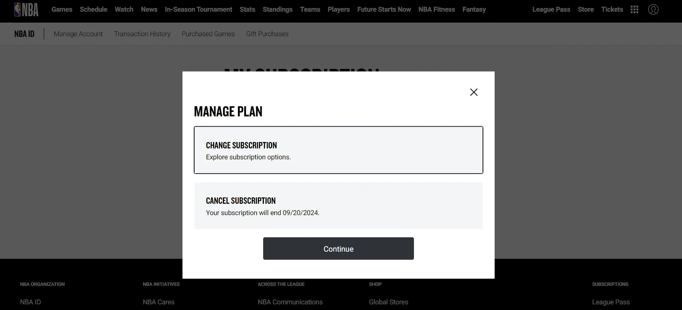Screen dimensions: 682x310
Task: Open the News menu item
Action: coord(149,9)
